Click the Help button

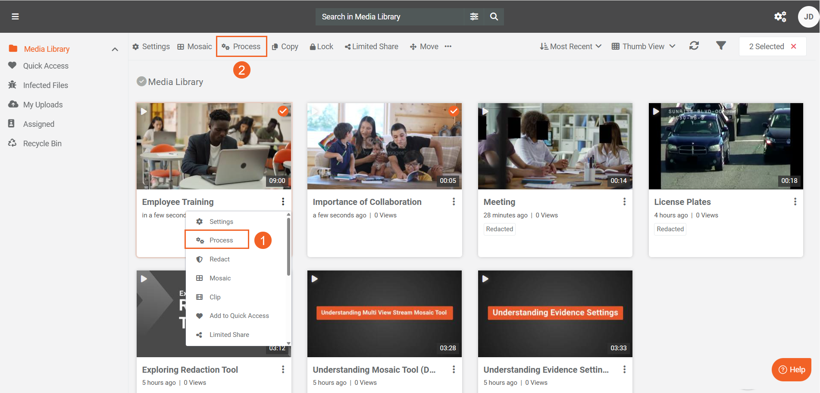coord(792,370)
